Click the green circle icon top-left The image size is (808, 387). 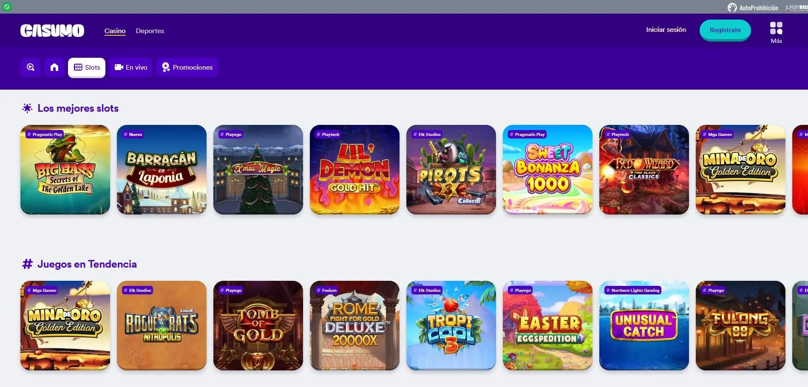tap(7, 6)
